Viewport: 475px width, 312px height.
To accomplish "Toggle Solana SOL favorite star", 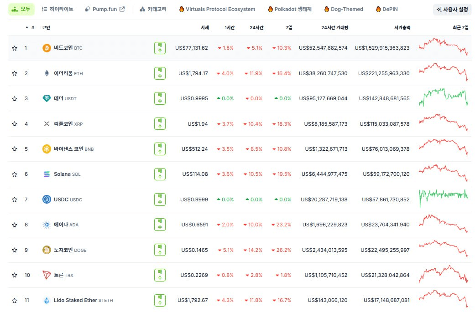I will [15, 174].
